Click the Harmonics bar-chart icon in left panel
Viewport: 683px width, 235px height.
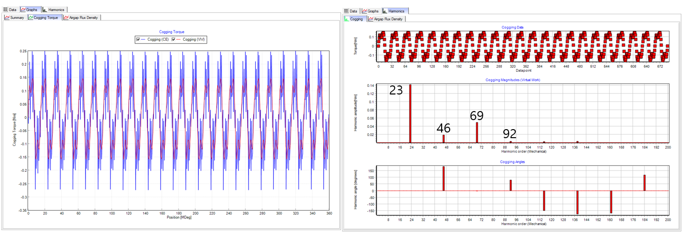(x=45, y=9)
